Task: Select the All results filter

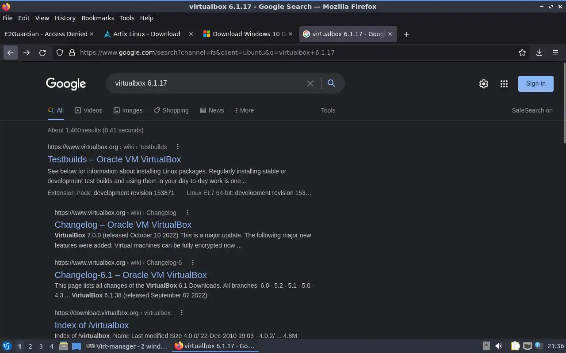Action: tap(56, 110)
